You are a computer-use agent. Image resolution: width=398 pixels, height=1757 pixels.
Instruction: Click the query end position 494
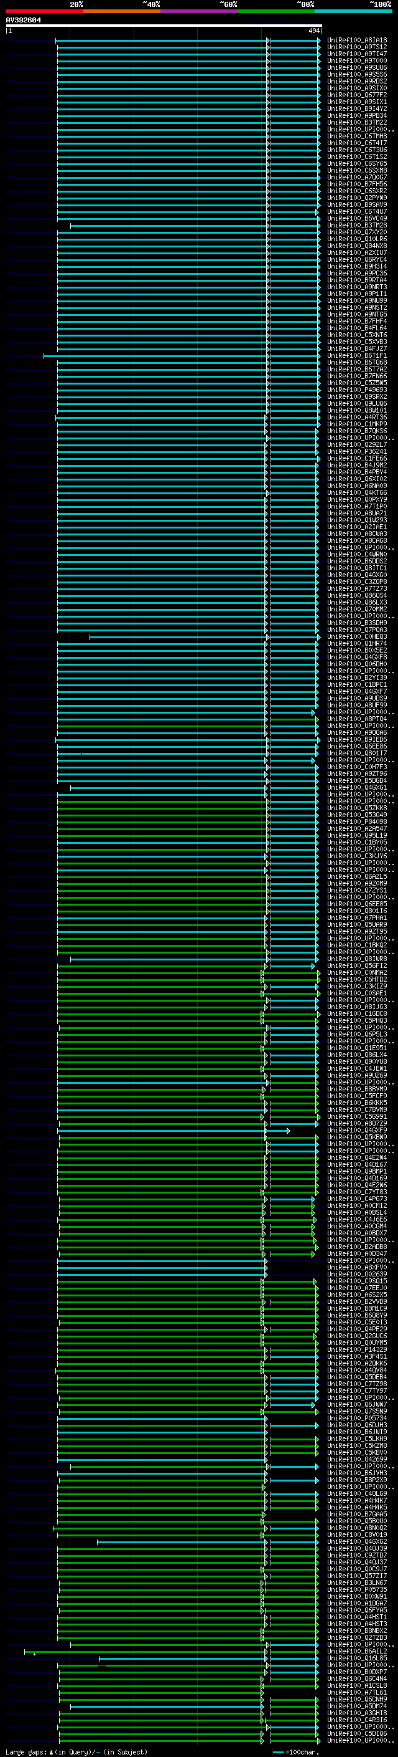coord(313,31)
